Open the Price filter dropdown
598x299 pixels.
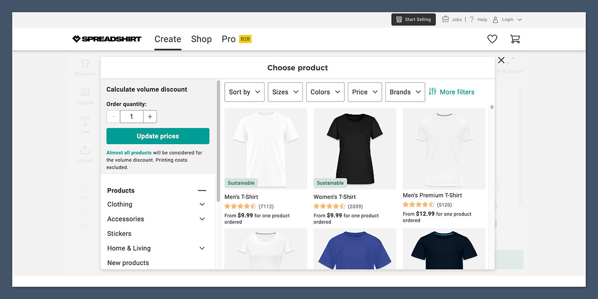365,92
